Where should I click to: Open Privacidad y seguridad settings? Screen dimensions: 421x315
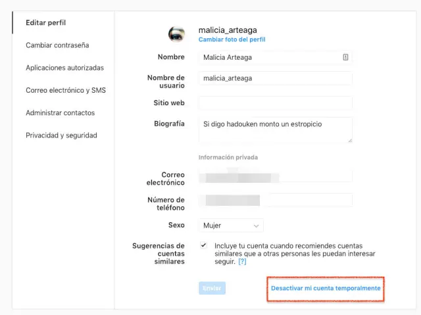61,135
